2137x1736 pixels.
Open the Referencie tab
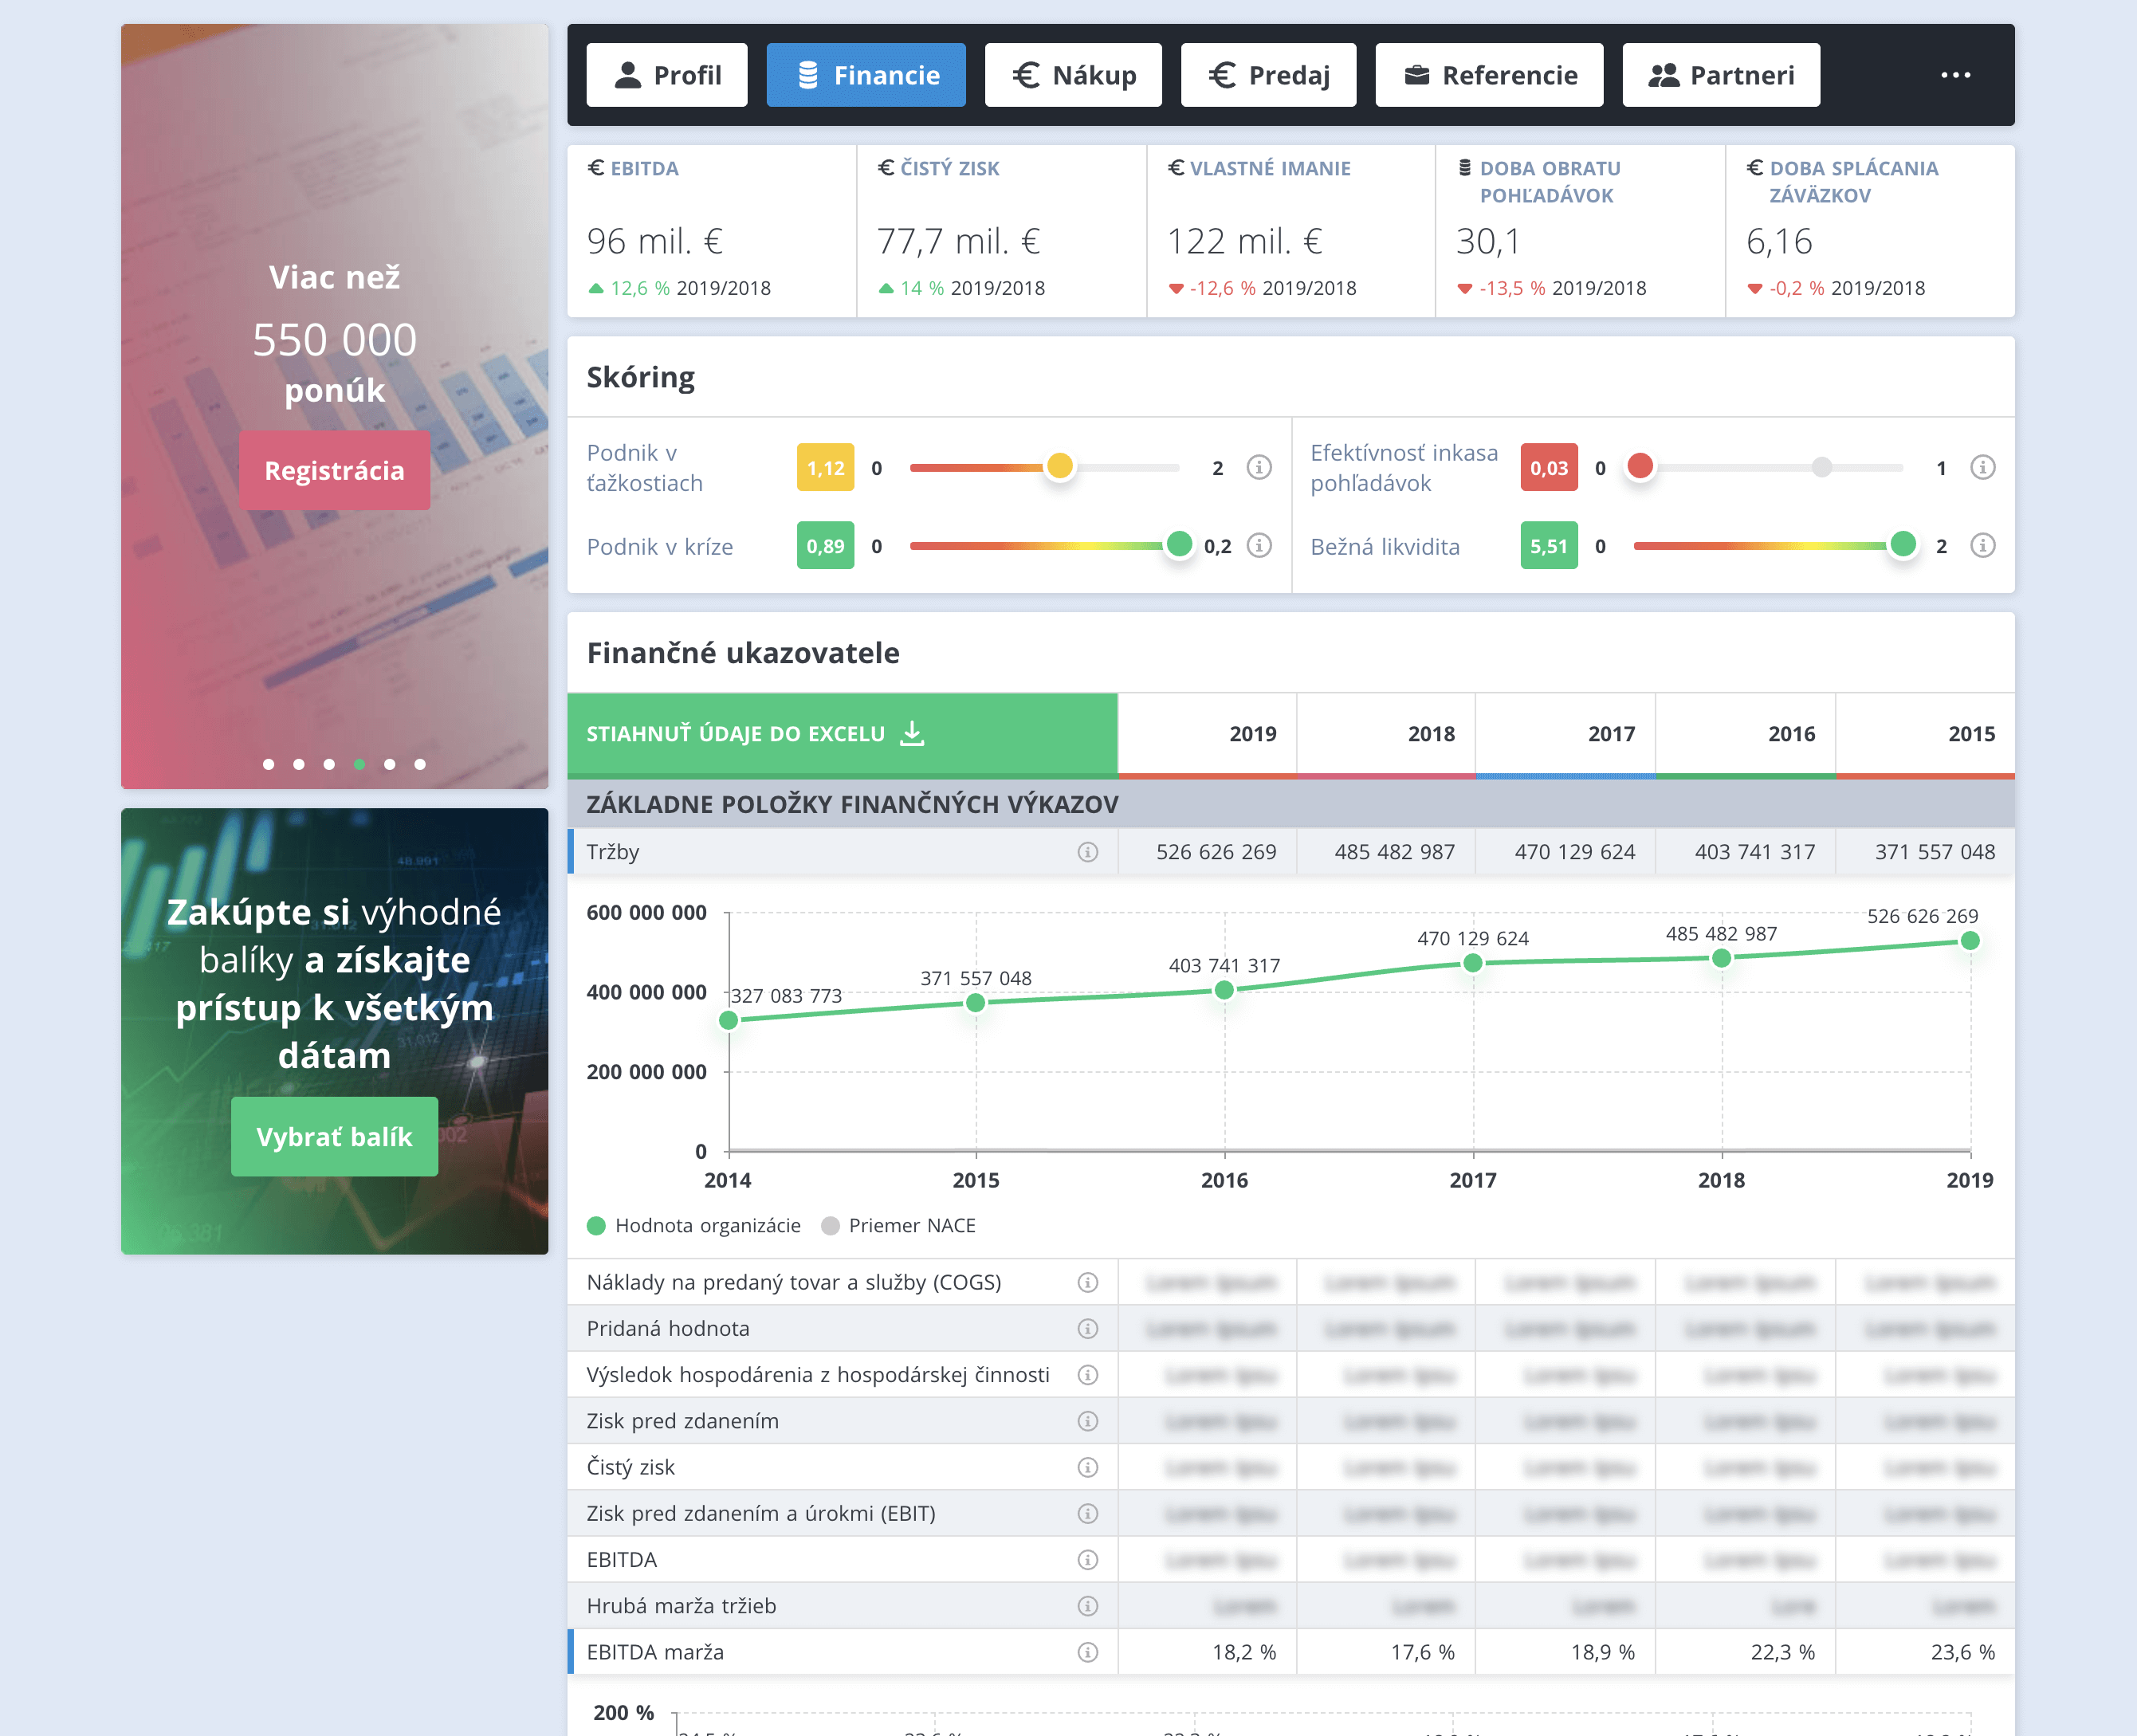click(1489, 75)
